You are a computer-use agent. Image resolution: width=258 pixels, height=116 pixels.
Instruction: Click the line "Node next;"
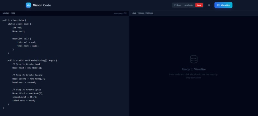click(x=19, y=31)
